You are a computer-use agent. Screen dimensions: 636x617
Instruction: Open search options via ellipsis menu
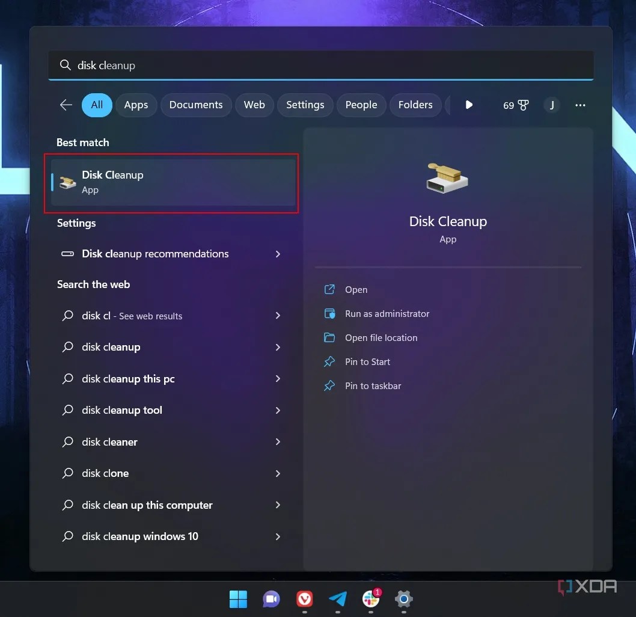pos(579,105)
